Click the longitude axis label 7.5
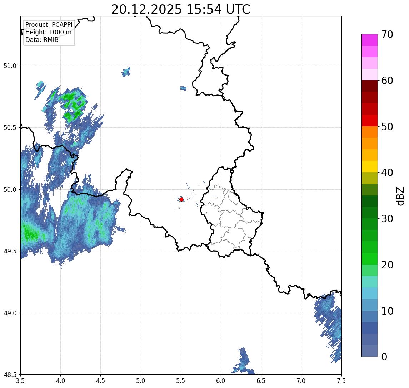The image size is (409, 388). [x=341, y=381]
